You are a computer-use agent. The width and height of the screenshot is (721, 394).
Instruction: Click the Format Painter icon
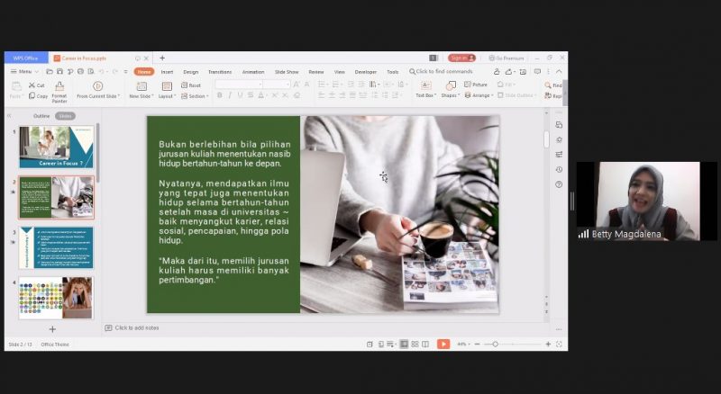(59, 85)
